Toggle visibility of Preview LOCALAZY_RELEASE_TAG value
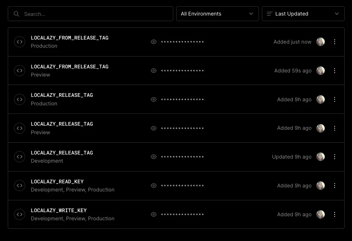This screenshot has width=352, height=241. 154,128
